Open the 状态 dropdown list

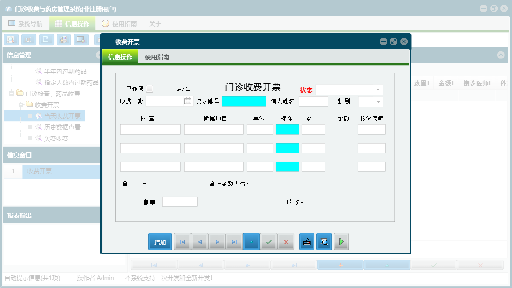click(x=378, y=89)
